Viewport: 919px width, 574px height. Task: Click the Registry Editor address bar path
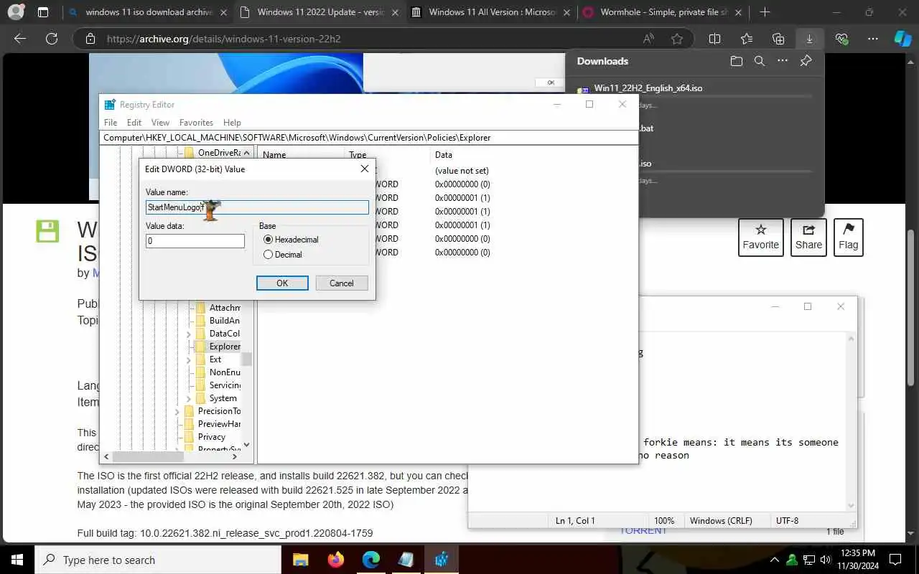pyautogui.click(x=368, y=137)
